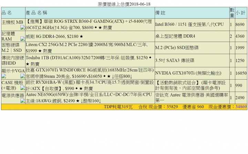This screenshot has width=248, height=154.
Task: Select the 主機板 MB category cell
Action: coord(13,24)
